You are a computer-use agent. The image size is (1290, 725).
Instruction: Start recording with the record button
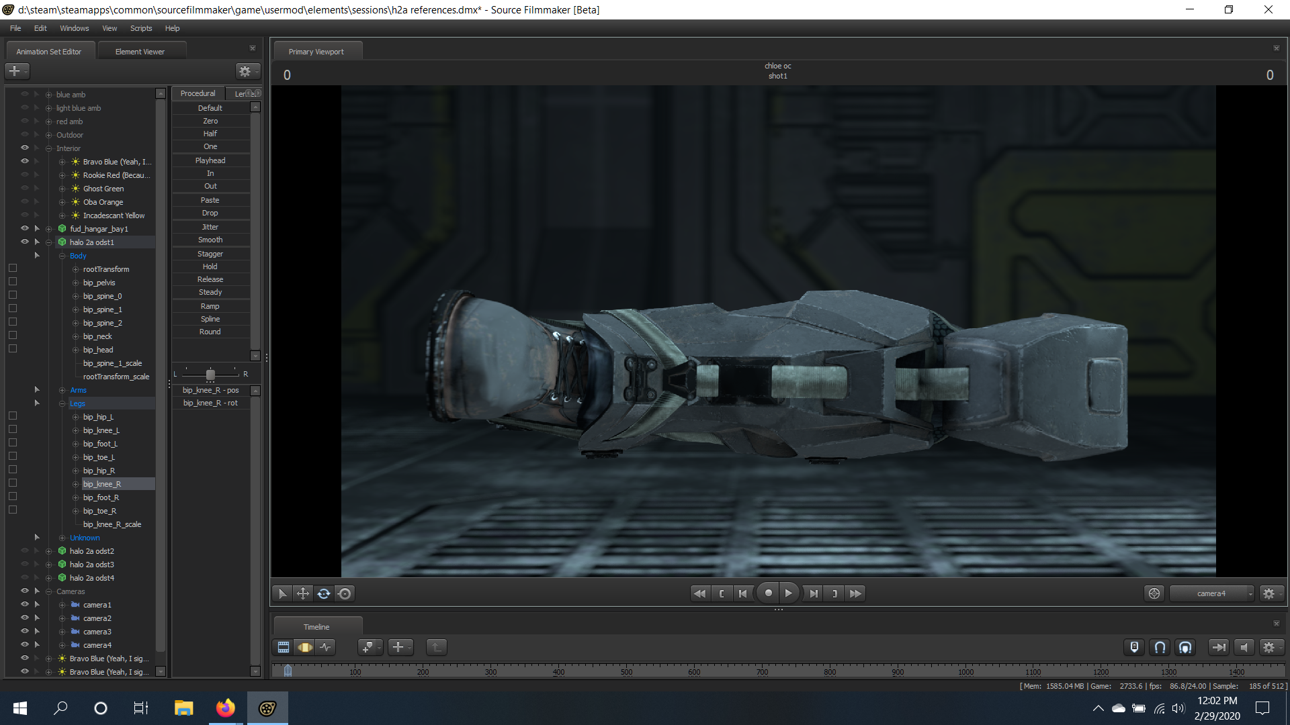[x=768, y=593]
